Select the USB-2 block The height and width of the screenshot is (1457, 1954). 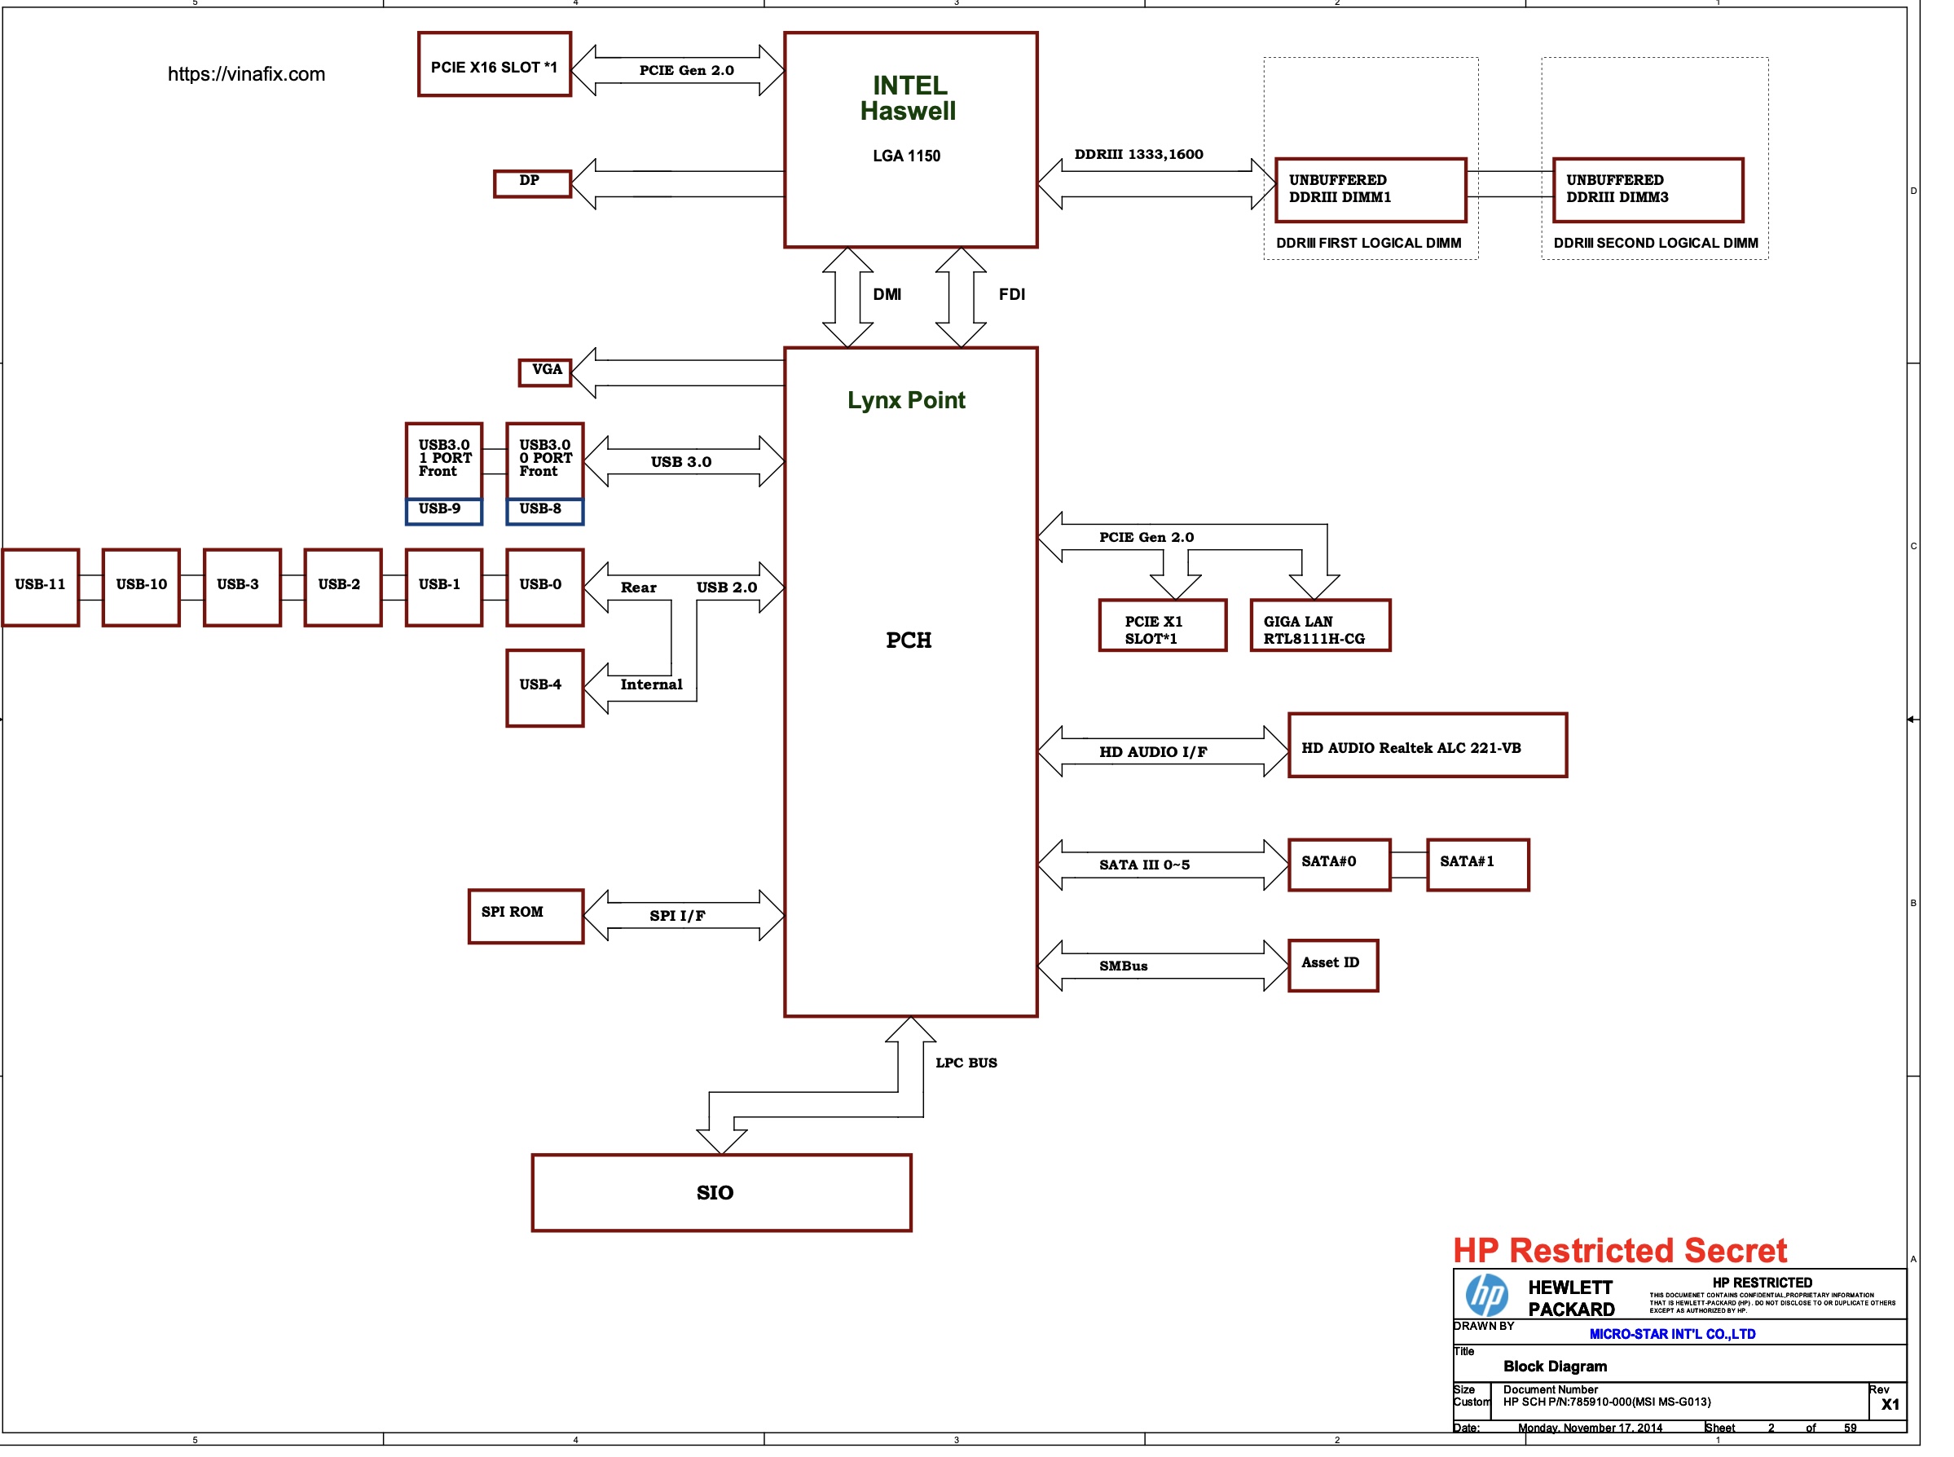tap(342, 588)
